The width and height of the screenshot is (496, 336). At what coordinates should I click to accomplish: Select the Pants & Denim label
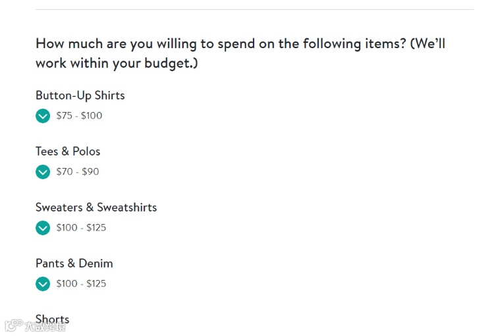tap(74, 264)
